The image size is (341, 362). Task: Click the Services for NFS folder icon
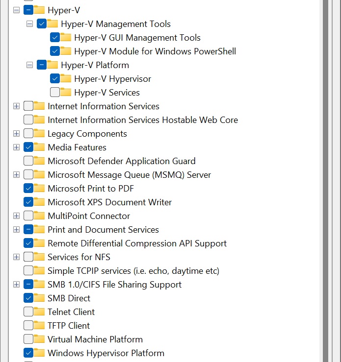click(39, 257)
